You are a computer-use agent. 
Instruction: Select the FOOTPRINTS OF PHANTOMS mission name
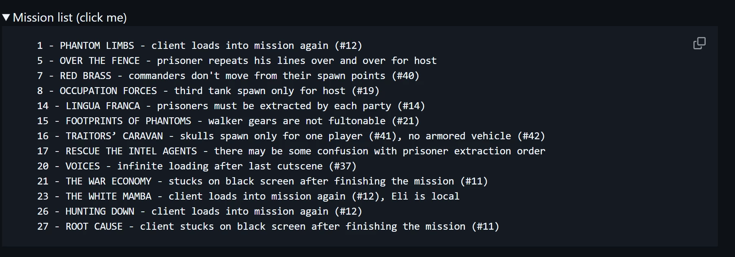[x=128, y=121]
